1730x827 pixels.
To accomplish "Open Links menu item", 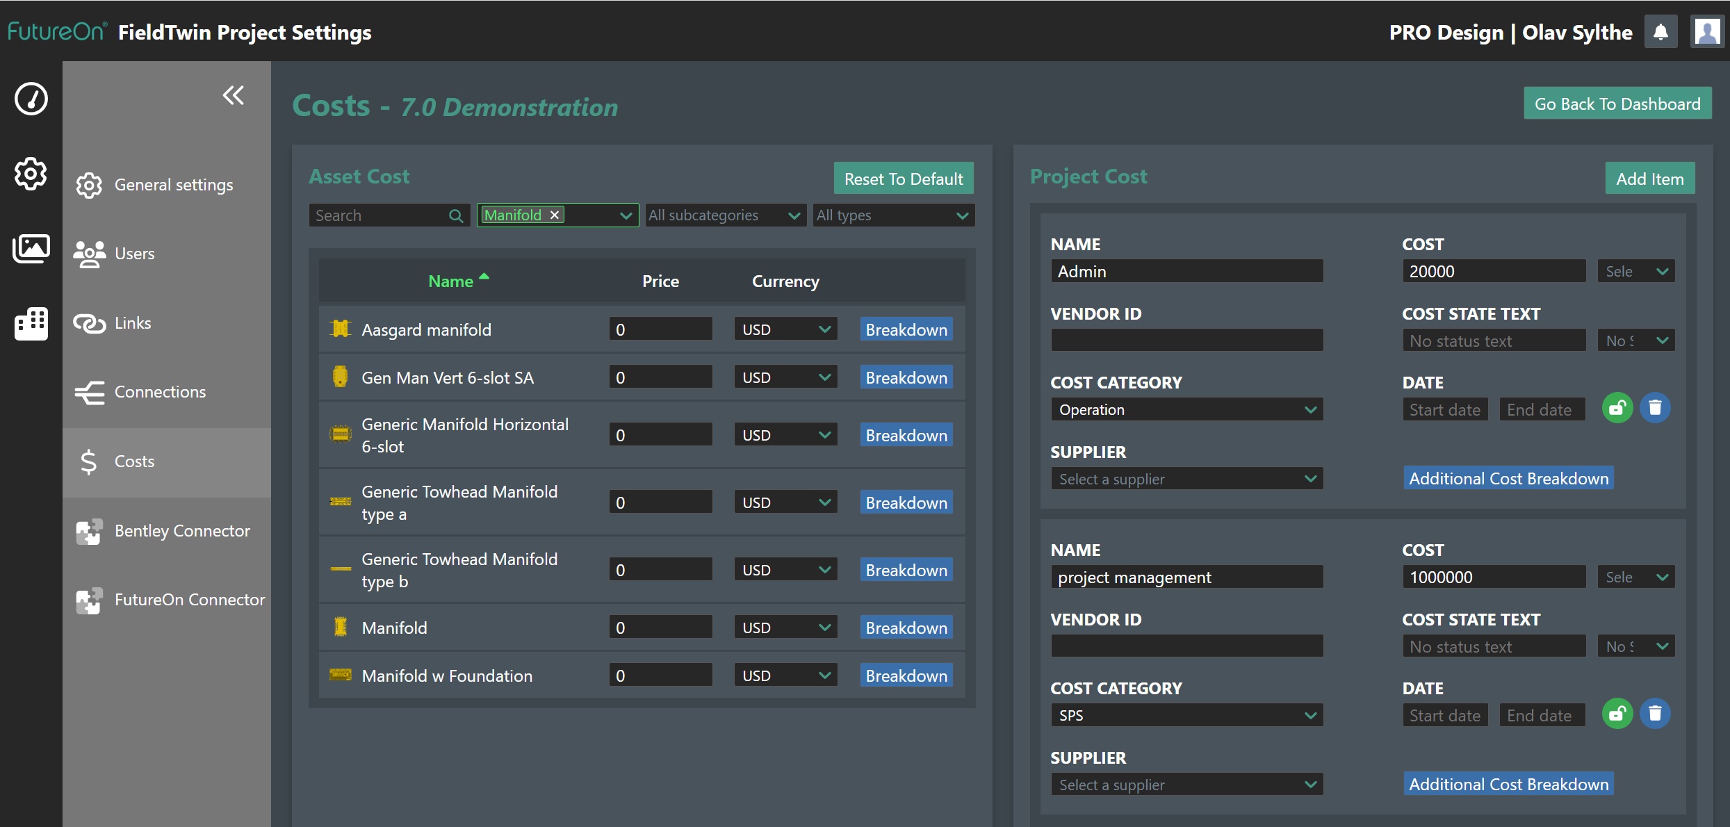I will pos(167,323).
